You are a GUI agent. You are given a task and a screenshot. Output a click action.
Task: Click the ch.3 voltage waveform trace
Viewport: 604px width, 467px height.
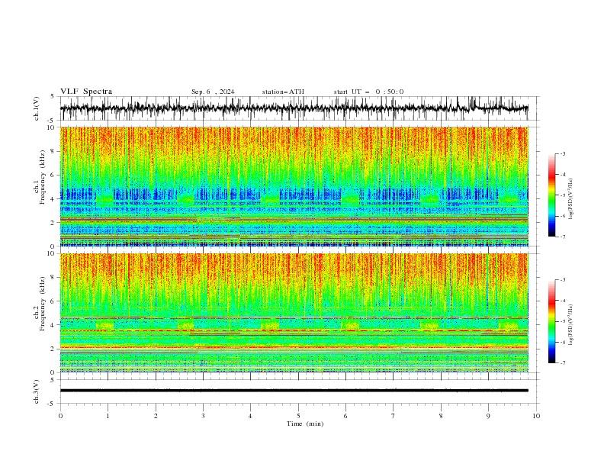pyautogui.click(x=294, y=391)
